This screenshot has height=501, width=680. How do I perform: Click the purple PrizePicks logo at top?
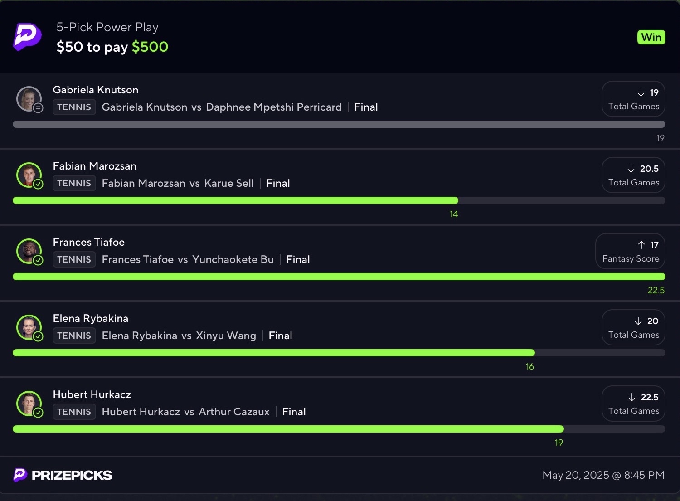click(x=27, y=37)
